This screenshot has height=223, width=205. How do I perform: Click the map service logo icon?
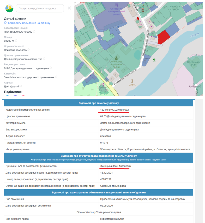coord(9,8)
